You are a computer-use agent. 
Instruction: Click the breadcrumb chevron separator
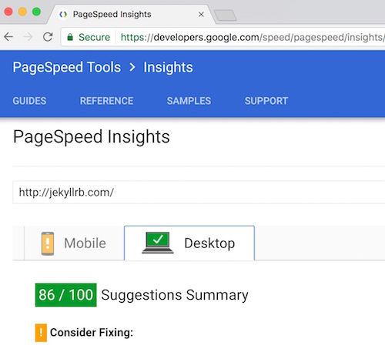tap(132, 67)
